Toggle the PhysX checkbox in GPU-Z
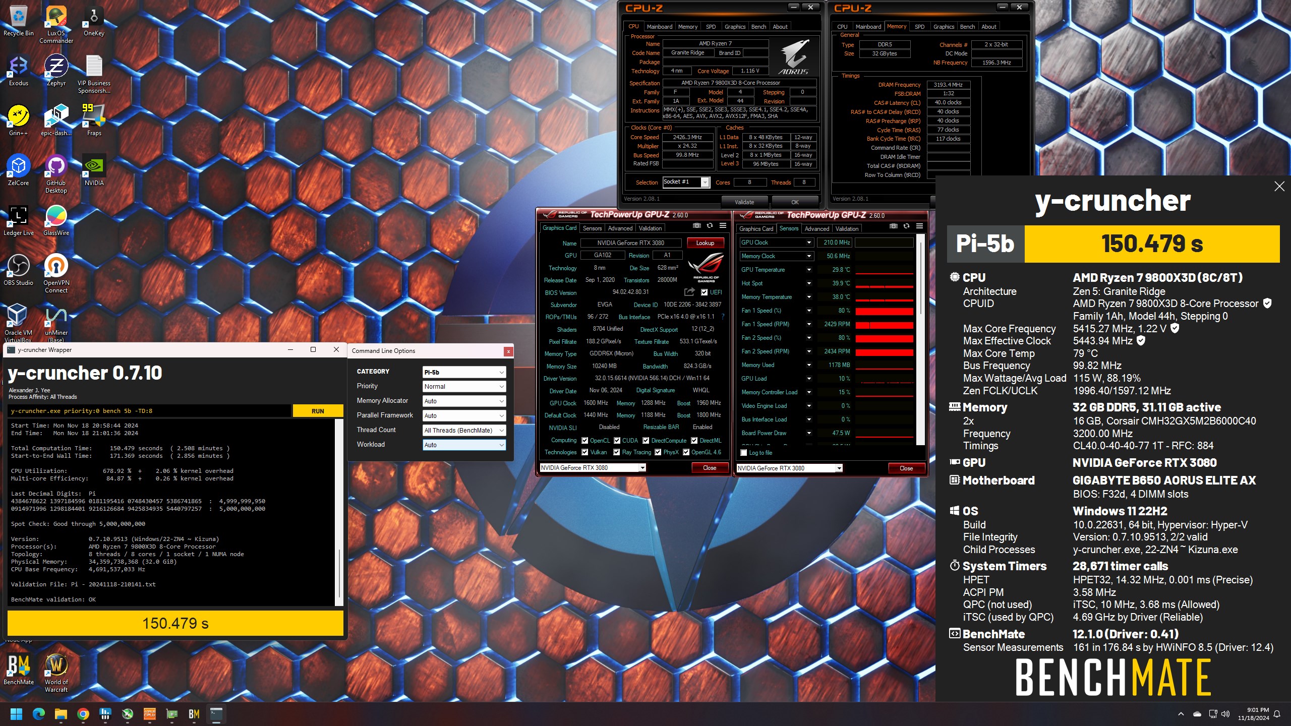The image size is (1291, 726). click(x=658, y=452)
